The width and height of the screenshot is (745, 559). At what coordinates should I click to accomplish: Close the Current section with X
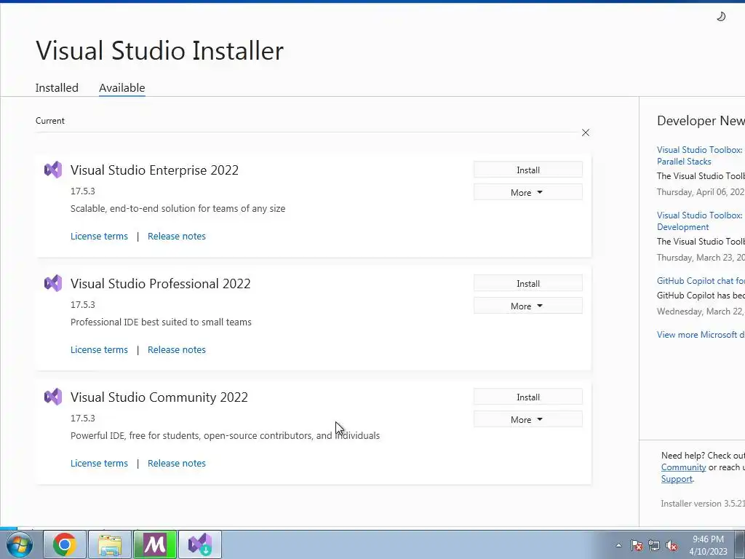tap(586, 132)
